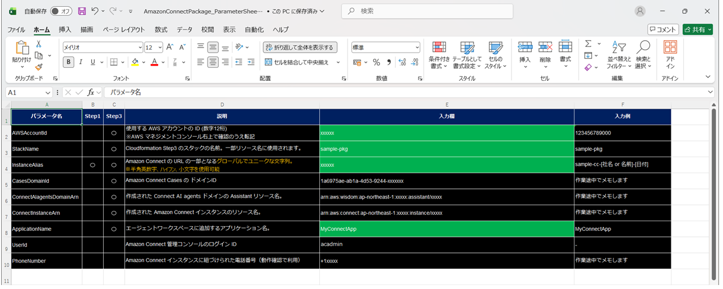This screenshot has height=289, width=723.
Task: Toggle Underline formatting
Action: coord(94,62)
